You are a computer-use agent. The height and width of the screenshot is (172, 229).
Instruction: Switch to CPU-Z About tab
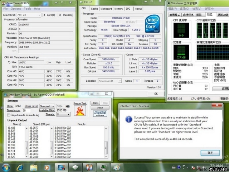click(138, 9)
